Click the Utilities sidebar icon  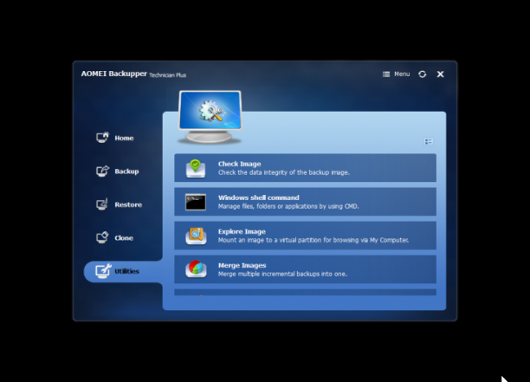point(103,271)
